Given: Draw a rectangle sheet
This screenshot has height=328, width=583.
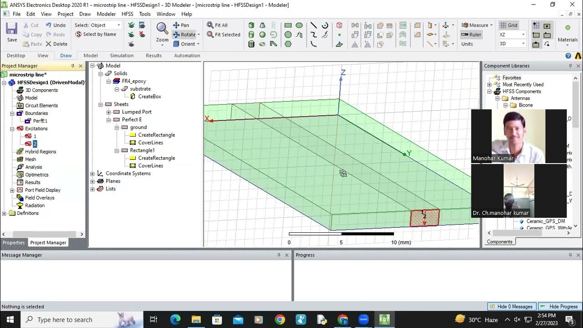Looking at the screenshot, I should [288, 25].
